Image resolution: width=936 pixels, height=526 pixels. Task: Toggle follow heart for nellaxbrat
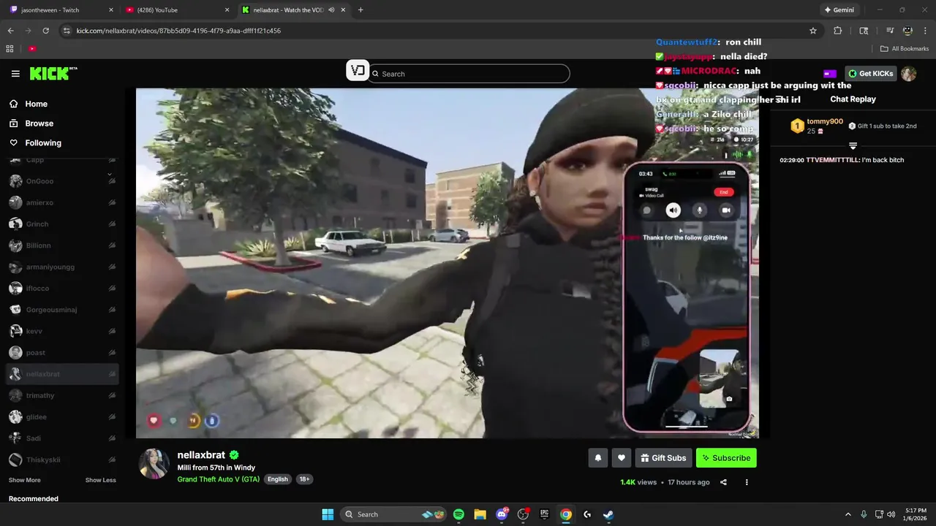pyautogui.click(x=622, y=458)
